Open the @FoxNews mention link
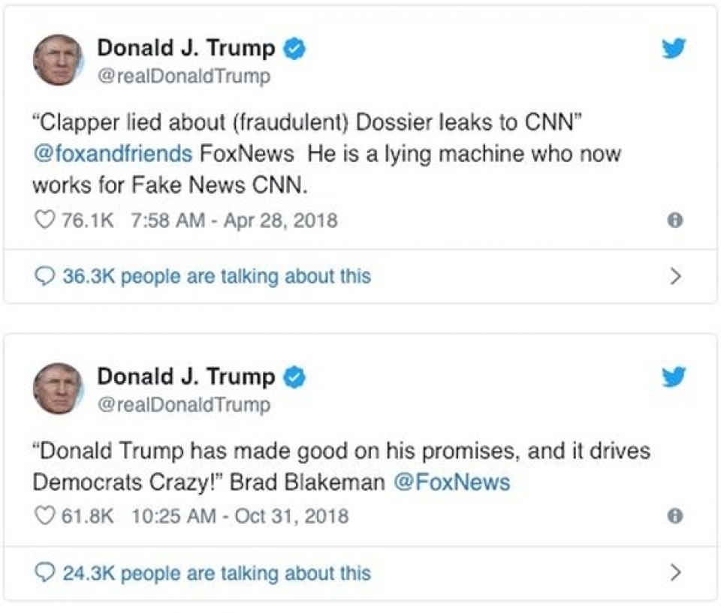The width and height of the screenshot is (721, 613). [452, 482]
